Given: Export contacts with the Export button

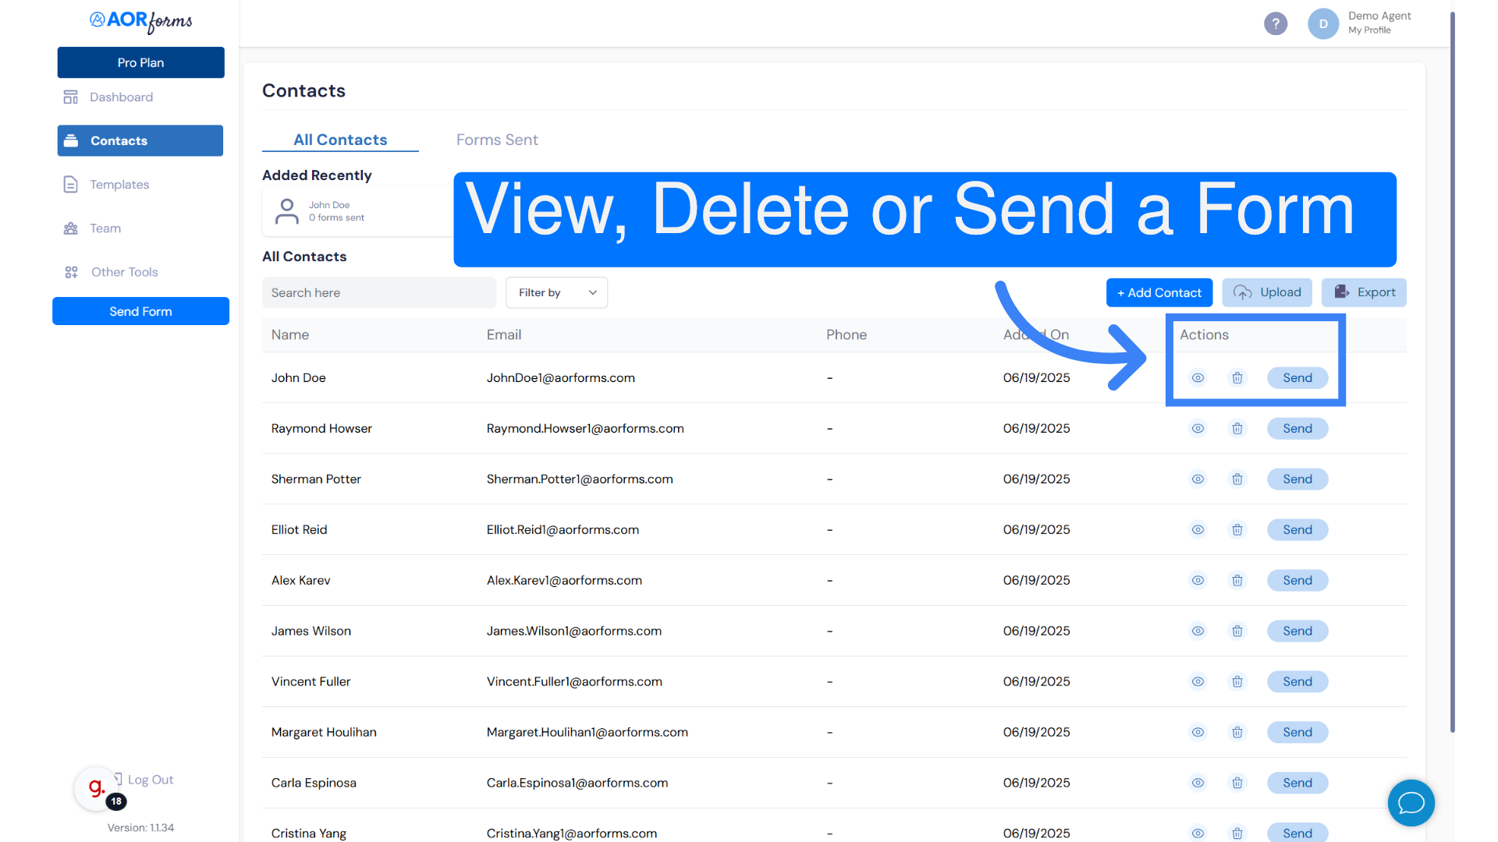Looking at the screenshot, I should click(x=1364, y=292).
